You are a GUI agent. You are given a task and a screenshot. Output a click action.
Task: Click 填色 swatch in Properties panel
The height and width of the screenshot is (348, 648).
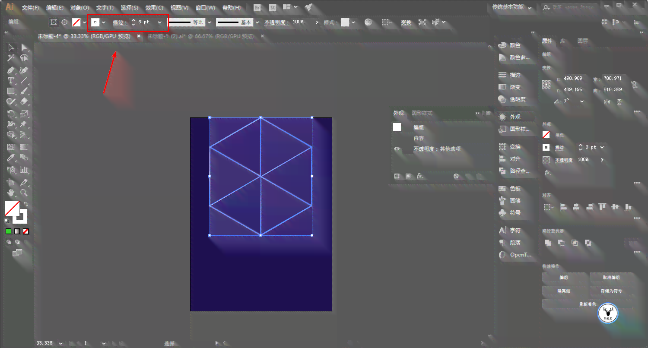coord(546,135)
